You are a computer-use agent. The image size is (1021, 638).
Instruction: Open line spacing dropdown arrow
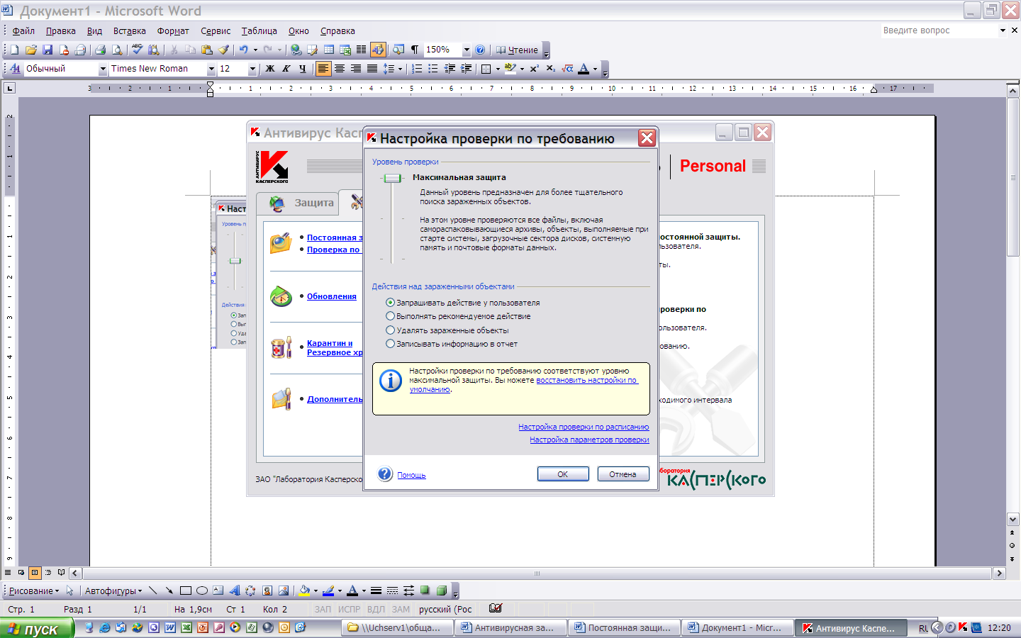(x=400, y=69)
